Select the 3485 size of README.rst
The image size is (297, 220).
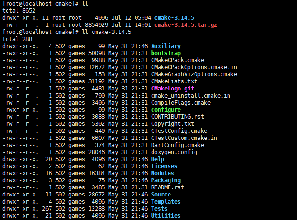98,187
